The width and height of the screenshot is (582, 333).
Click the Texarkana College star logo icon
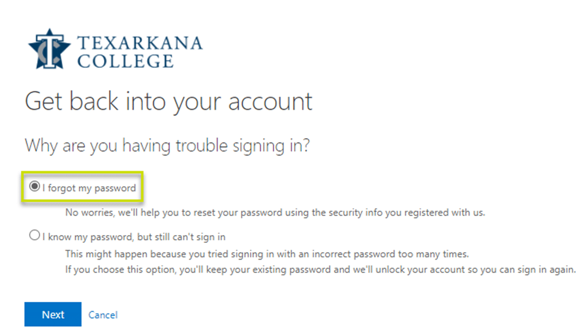50,49
